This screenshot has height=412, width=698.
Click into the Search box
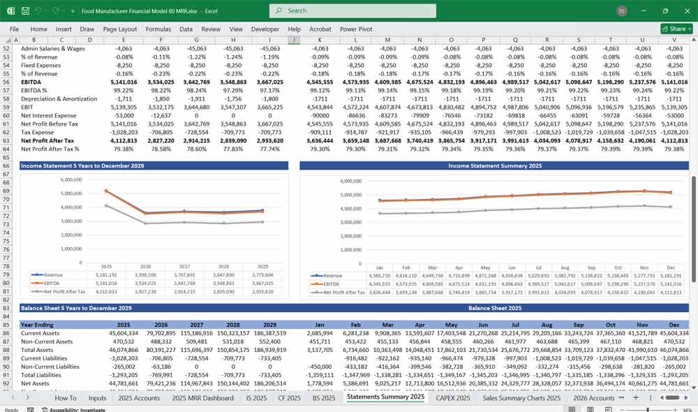[x=352, y=11]
